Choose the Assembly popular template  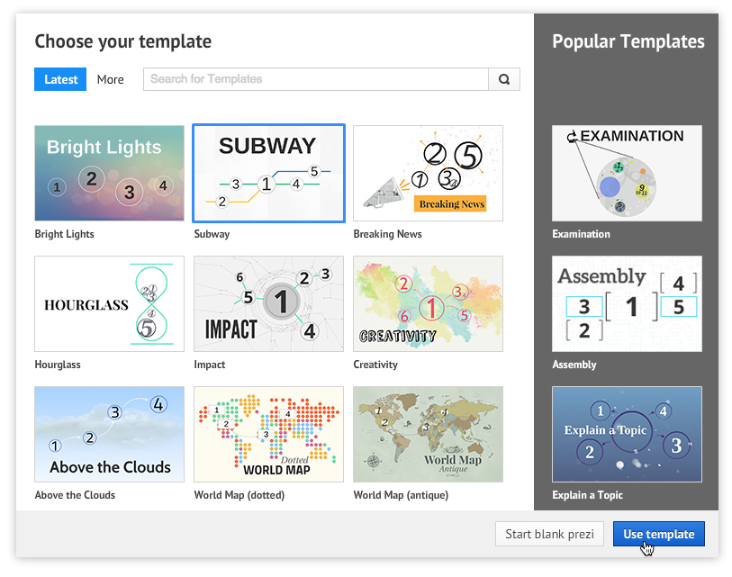[627, 303]
